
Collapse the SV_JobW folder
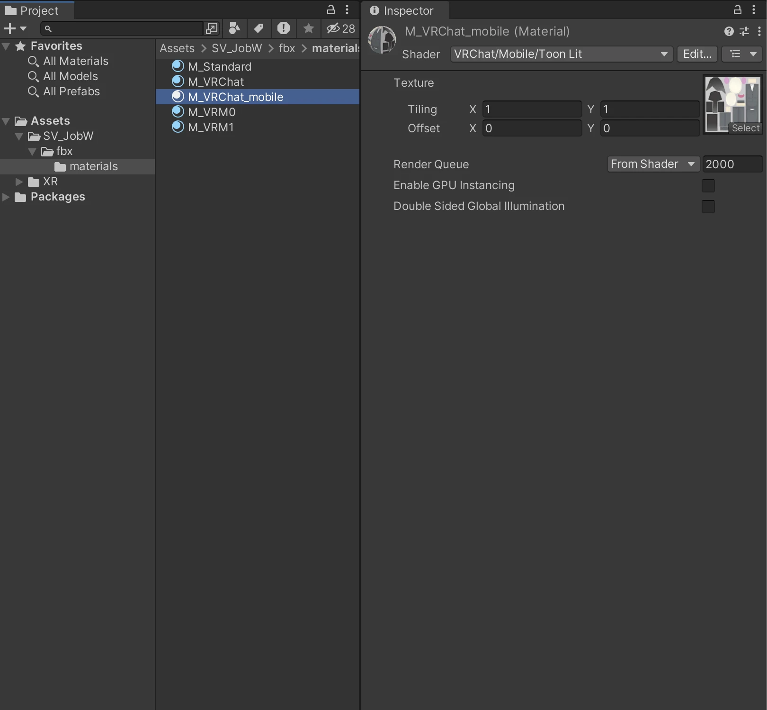point(19,136)
